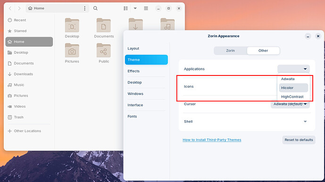Image resolution: width=325 pixels, height=182 pixels.
Task: Click the search magnifier icon in Files
Action: click(95, 8)
